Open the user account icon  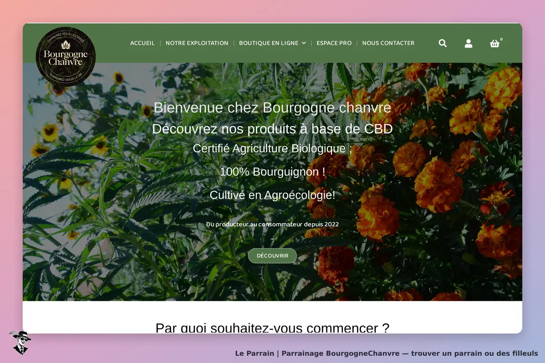(x=469, y=43)
